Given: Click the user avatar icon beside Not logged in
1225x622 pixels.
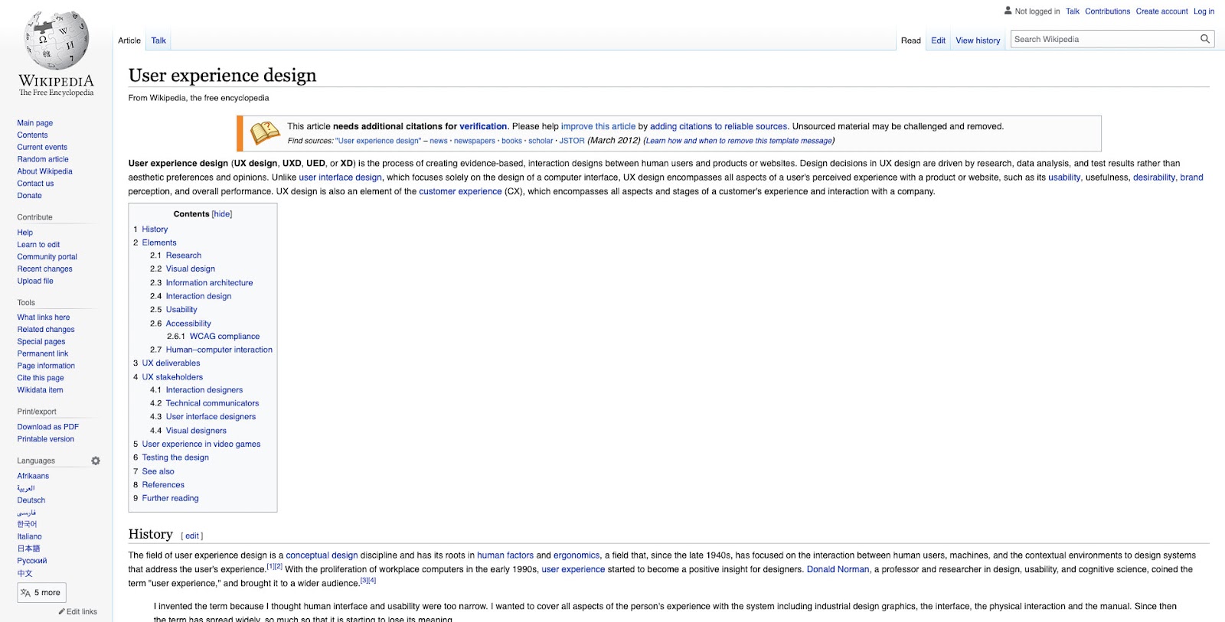Looking at the screenshot, I should point(1008,11).
